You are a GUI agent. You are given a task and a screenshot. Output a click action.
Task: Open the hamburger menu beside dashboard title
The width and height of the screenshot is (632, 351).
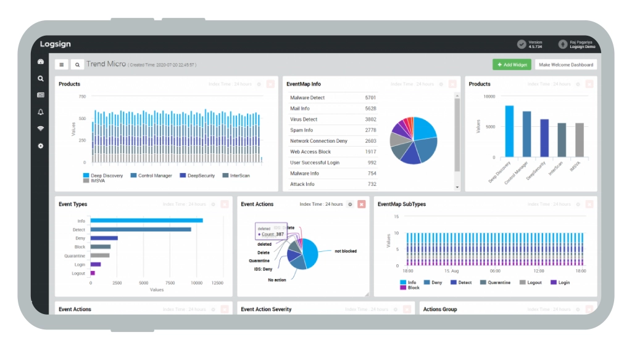click(x=62, y=64)
